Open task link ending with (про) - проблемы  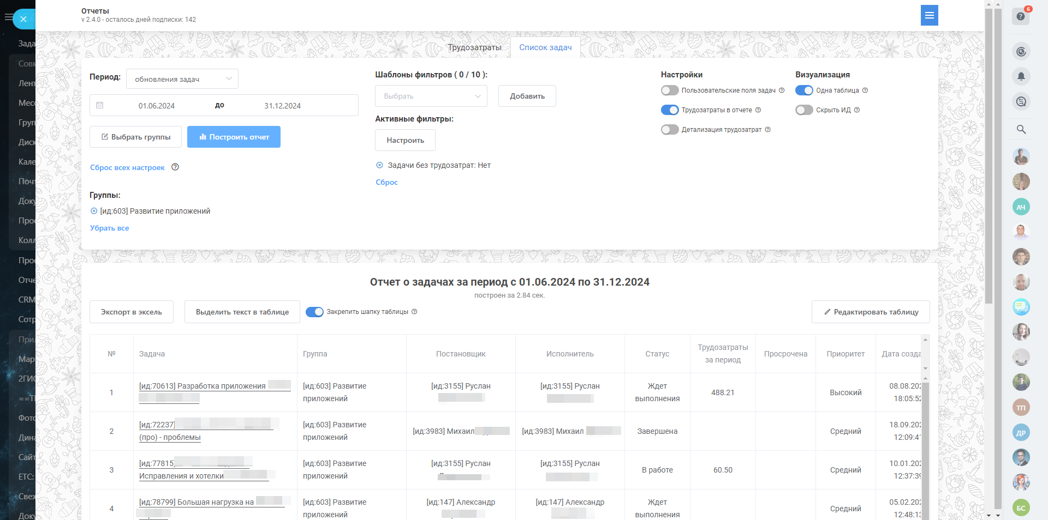[x=170, y=437]
